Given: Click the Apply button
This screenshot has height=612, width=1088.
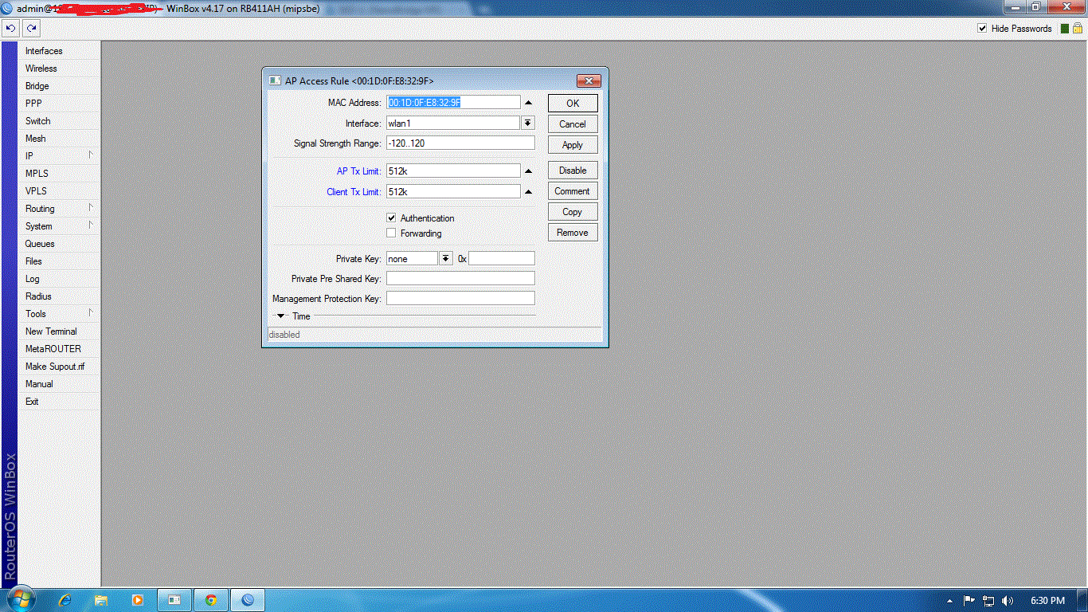Looking at the screenshot, I should click(x=573, y=145).
